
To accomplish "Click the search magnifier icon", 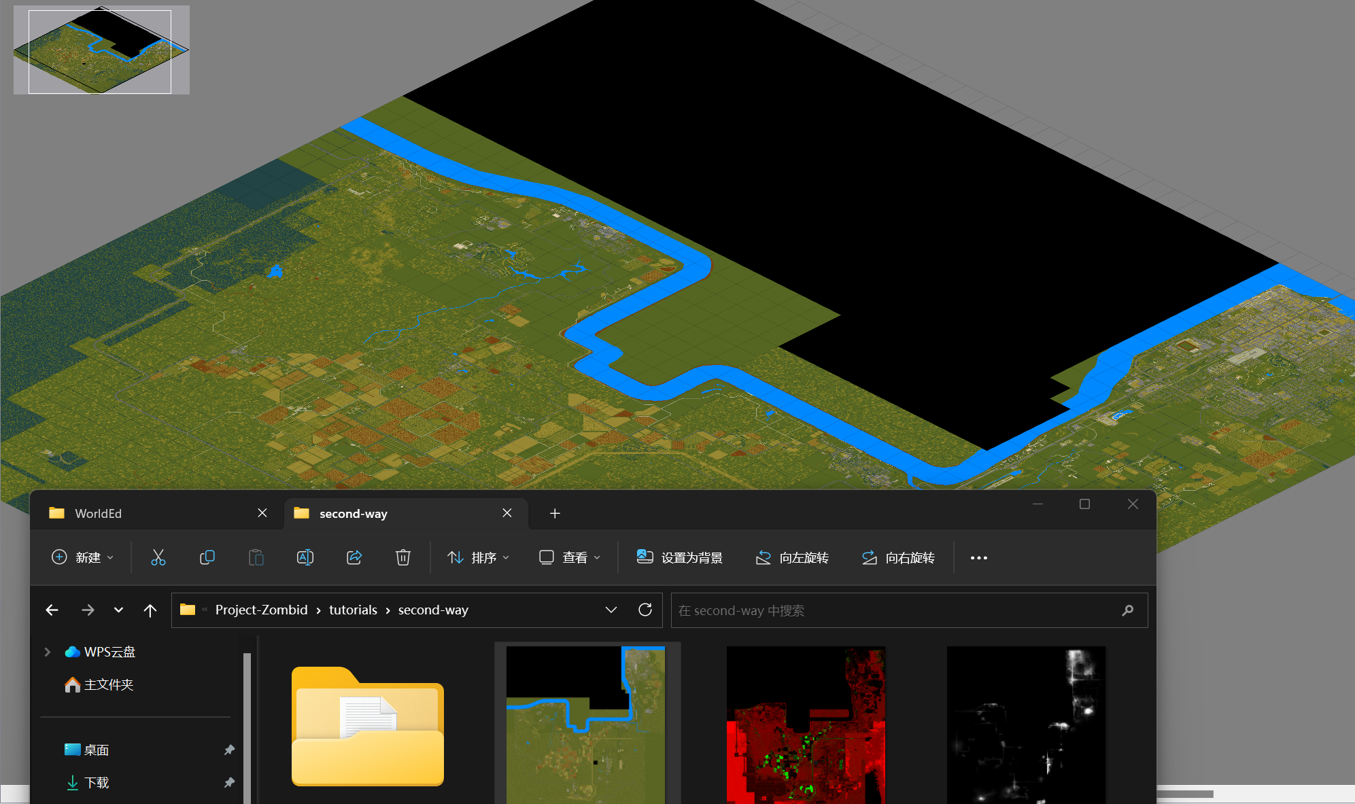I will tap(1128, 610).
